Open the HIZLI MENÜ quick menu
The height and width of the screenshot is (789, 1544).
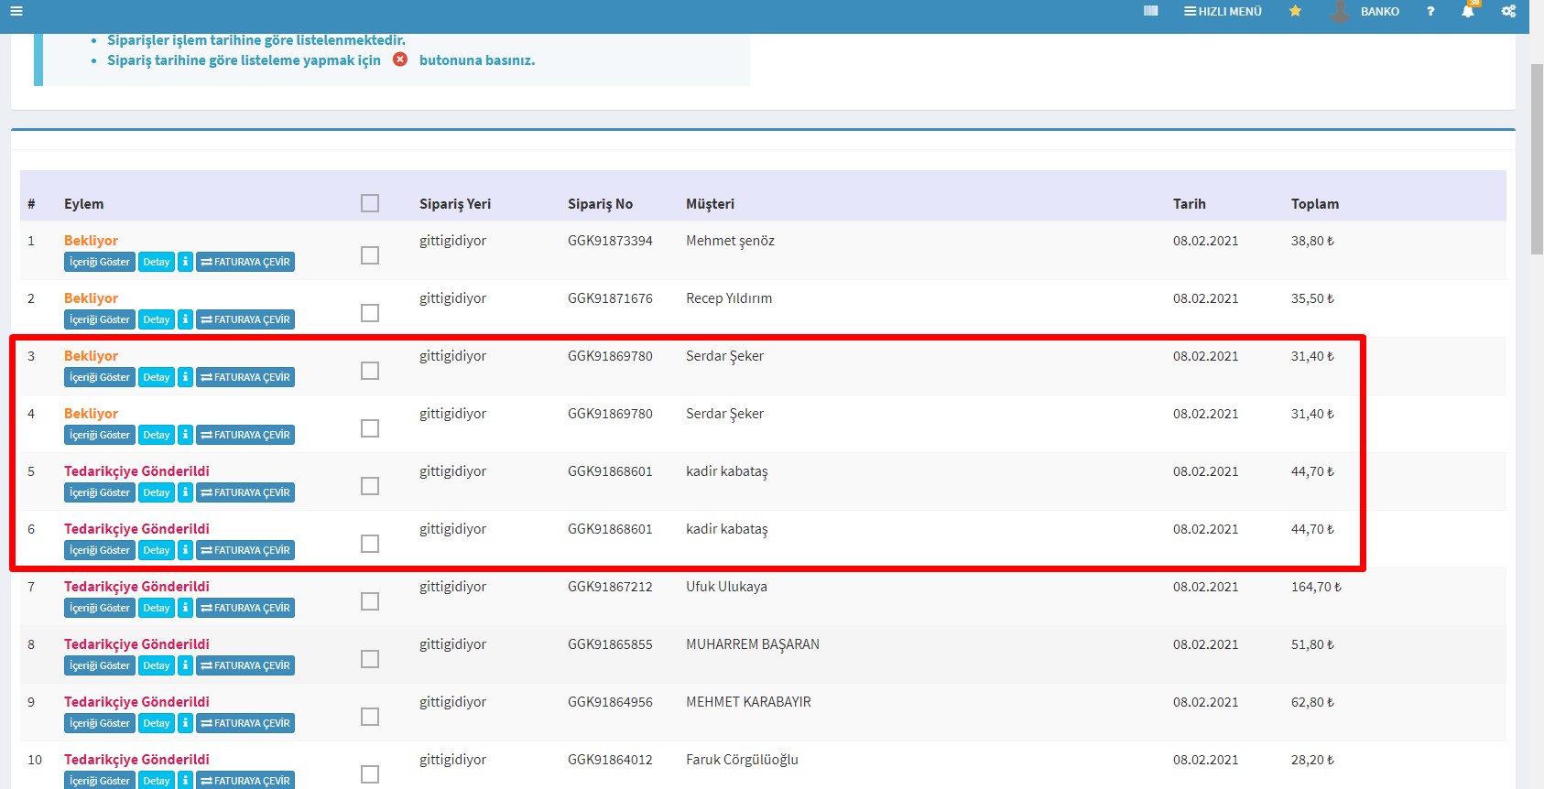tap(1223, 11)
